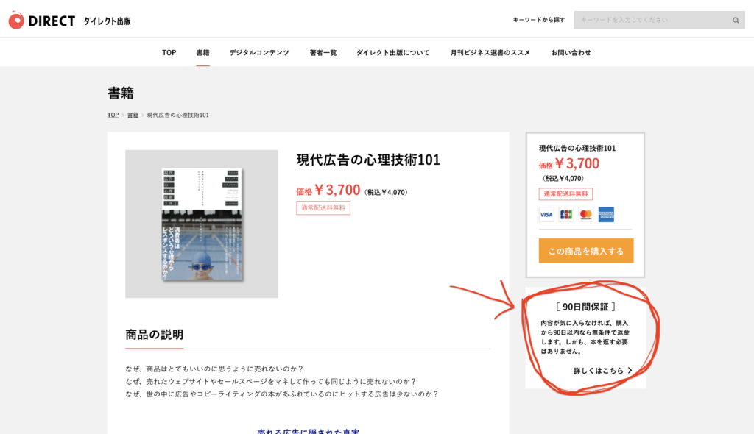Viewport: 754px width, 434px height.
Task: Click the sidebar title 現代広告の心理技術101
Action: [577, 148]
